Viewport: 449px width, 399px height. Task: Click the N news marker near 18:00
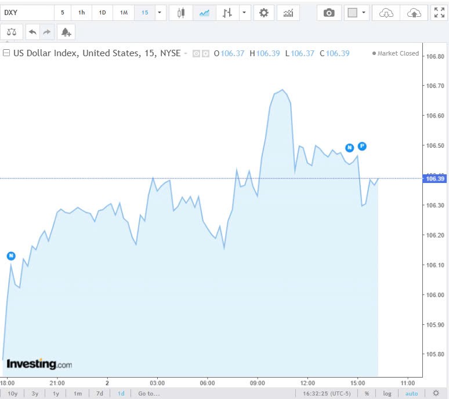pos(11,256)
